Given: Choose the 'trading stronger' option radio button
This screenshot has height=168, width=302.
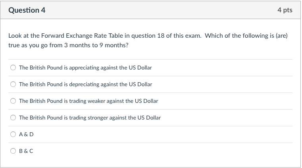Looking at the screenshot, I should [13, 118].
